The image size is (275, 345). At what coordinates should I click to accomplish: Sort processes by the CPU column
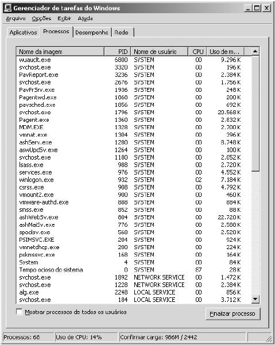click(x=197, y=52)
